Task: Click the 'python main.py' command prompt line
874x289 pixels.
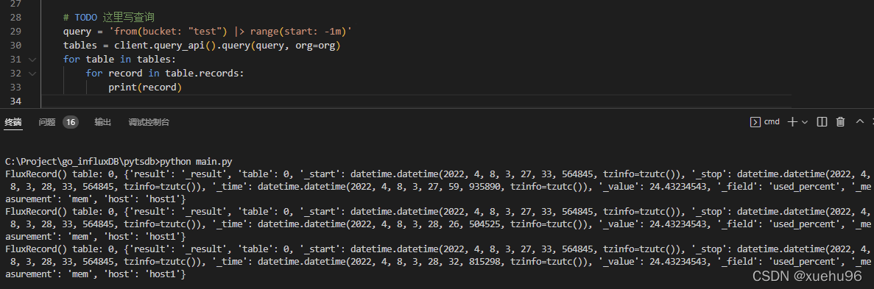Action: coord(119,162)
